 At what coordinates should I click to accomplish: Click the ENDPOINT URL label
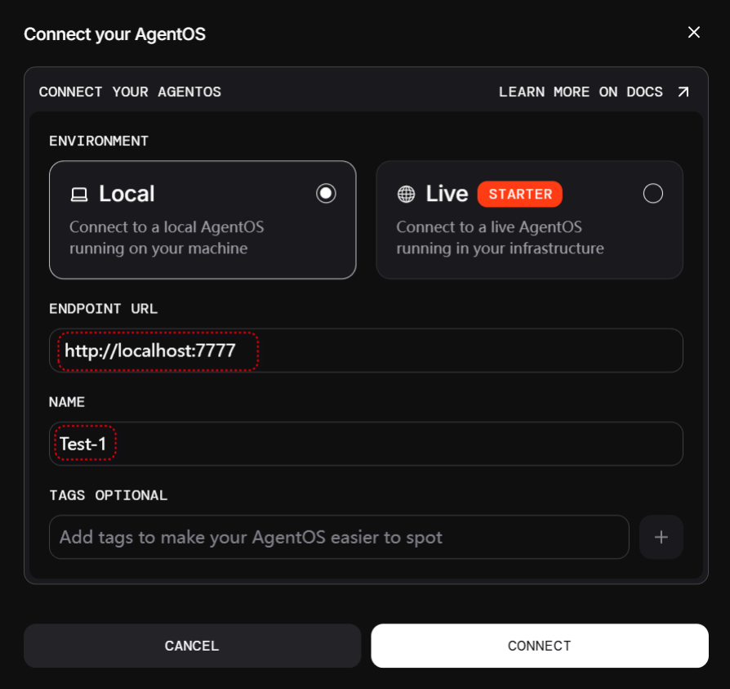coord(103,309)
